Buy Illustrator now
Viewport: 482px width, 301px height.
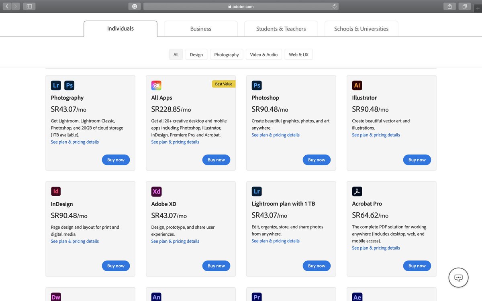[417, 160]
